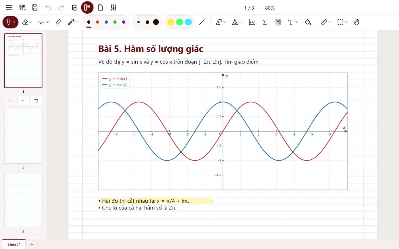The image size is (399, 249).
Task: Select the laser pointer pen tool
Action: tap(71, 22)
